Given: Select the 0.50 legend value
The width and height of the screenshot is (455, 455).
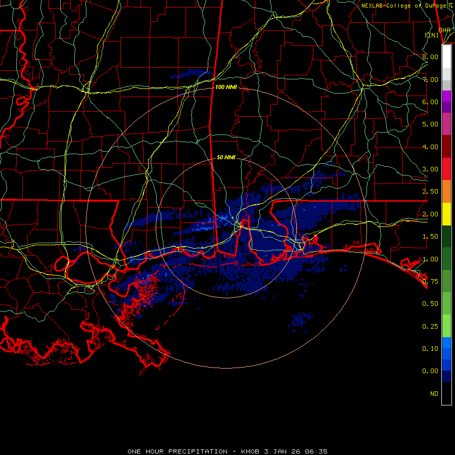Looking at the screenshot, I should pos(430,304).
